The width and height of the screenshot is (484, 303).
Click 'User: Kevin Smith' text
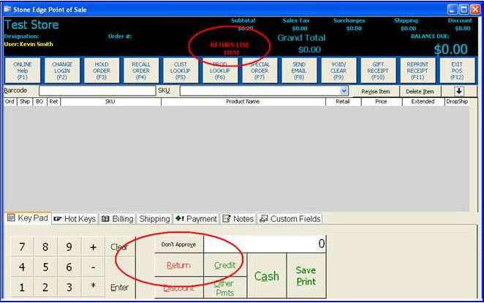click(x=29, y=44)
